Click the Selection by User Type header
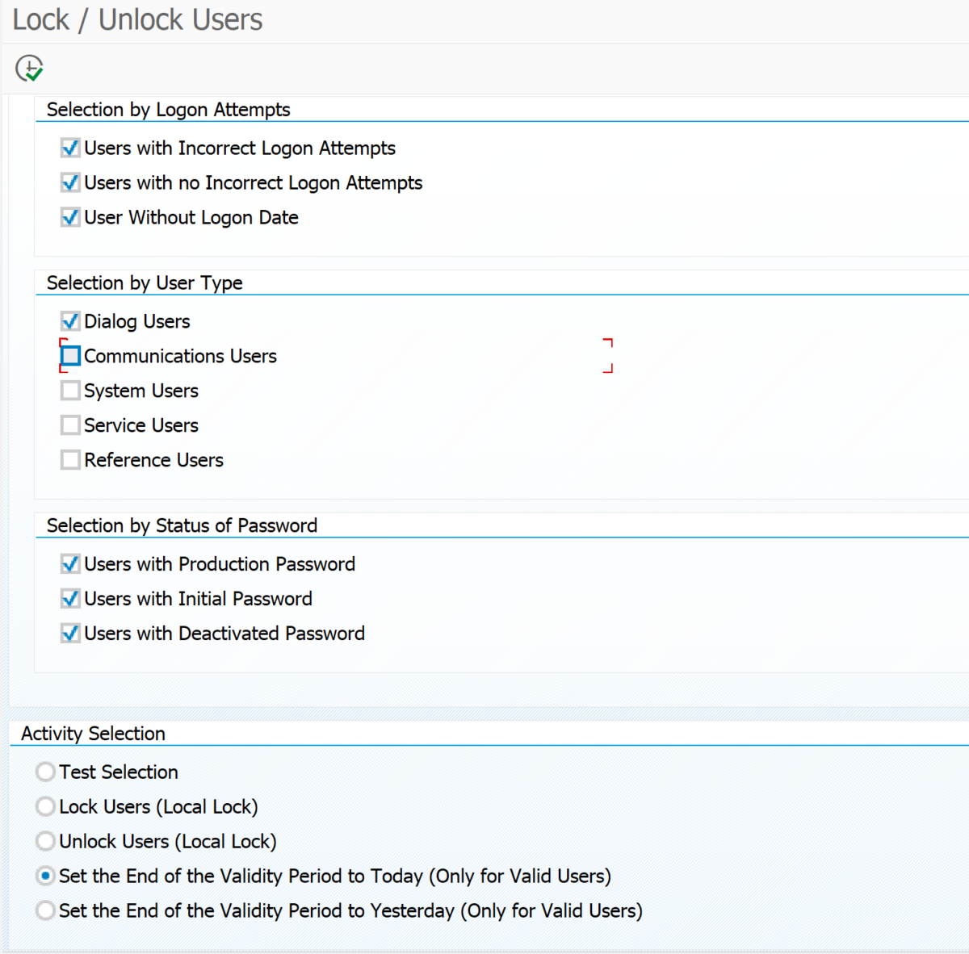 pos(144,282)
